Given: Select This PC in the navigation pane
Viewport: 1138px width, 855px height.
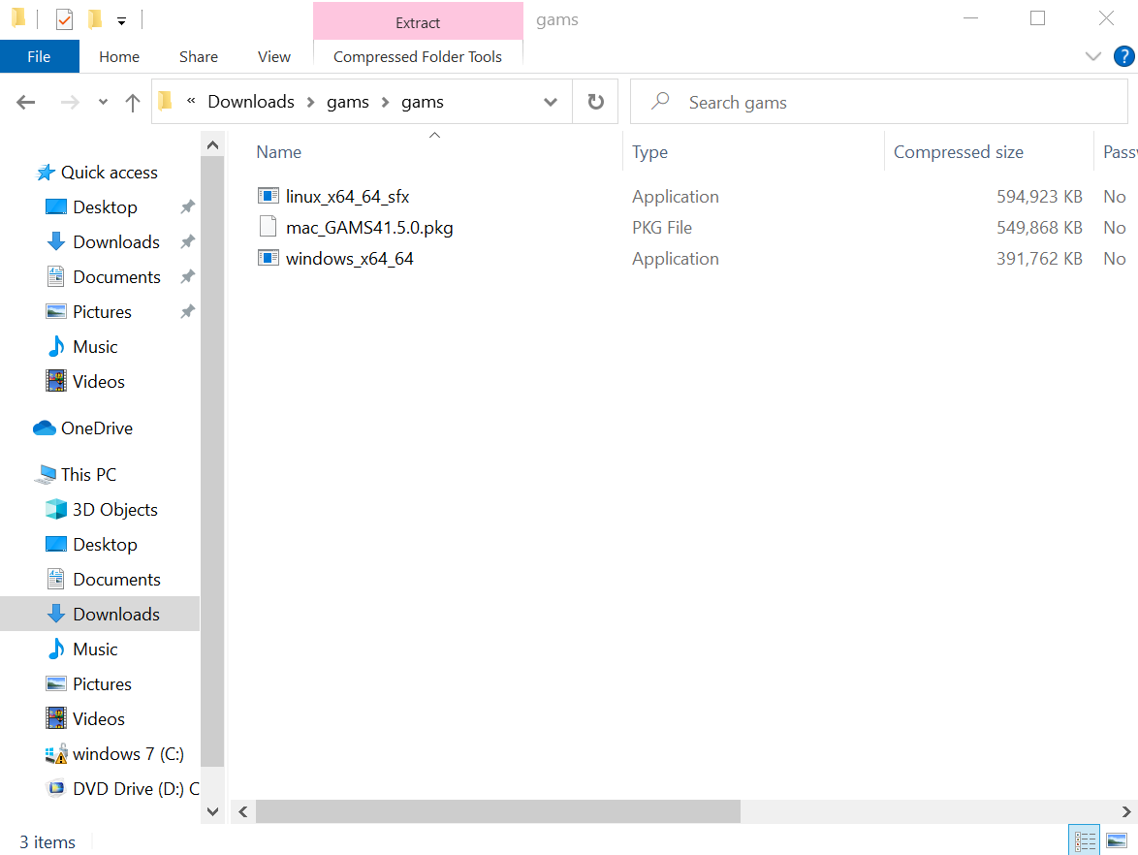Looking at the screenshot, I should (x=88, y=475).
